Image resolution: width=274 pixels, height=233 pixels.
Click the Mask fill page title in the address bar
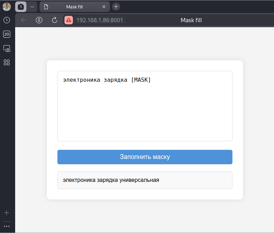click(191, 20)
